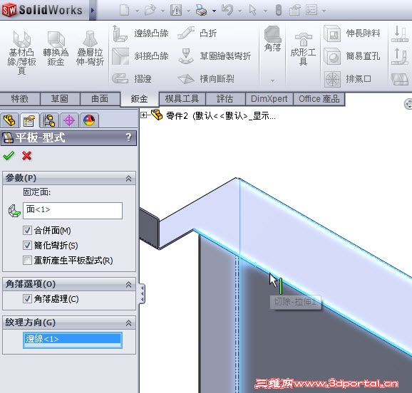
Task: Select the Jog (凸折) tool
Action: [x=197, y=33]
